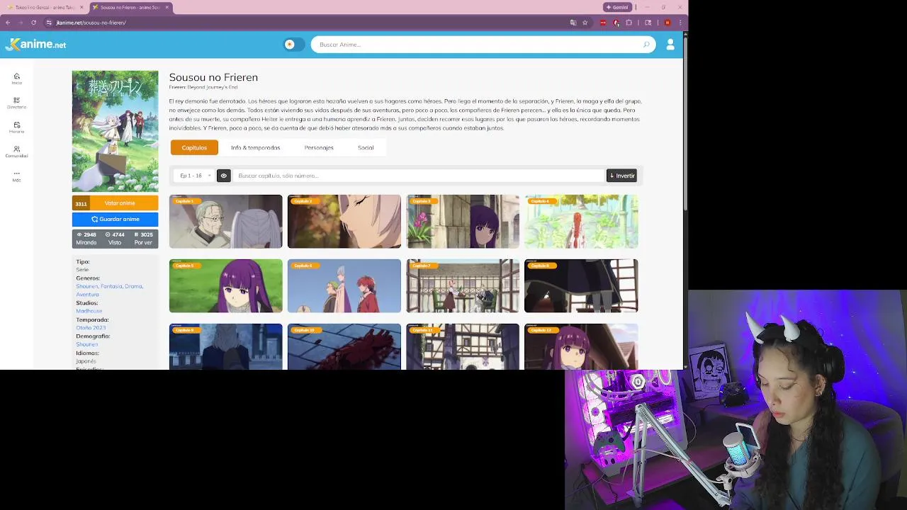Bookmark this page with the star icon

[585, 23]
